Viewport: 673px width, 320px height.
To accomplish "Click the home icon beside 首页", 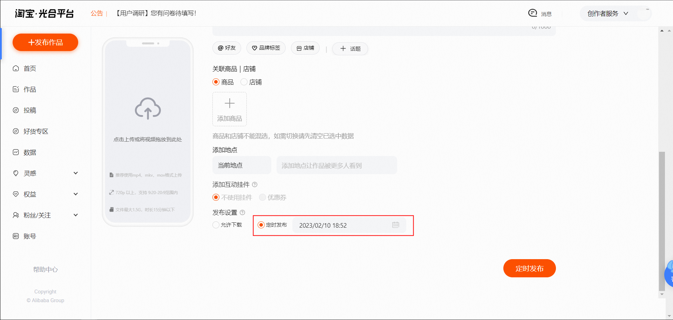I will (16, 68).
